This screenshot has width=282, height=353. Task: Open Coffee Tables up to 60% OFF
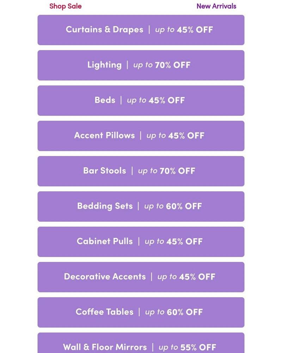141,312
